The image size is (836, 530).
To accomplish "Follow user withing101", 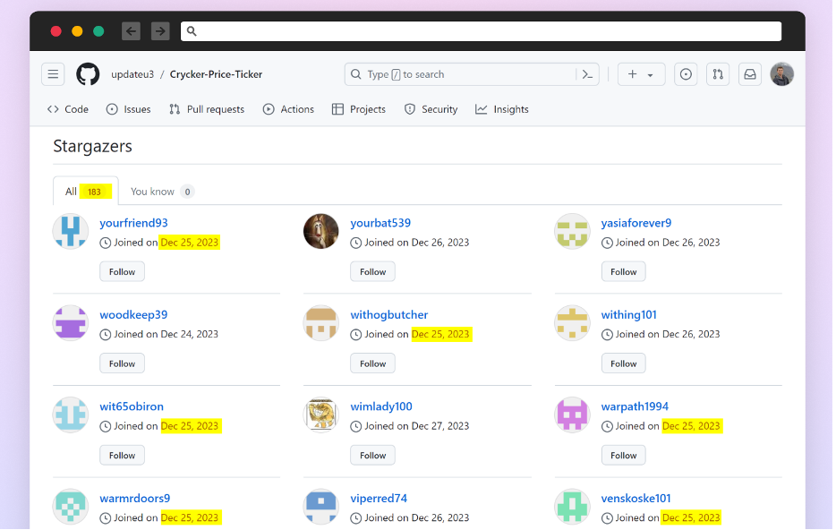I will pyautogui.click(x=623, y=363).
